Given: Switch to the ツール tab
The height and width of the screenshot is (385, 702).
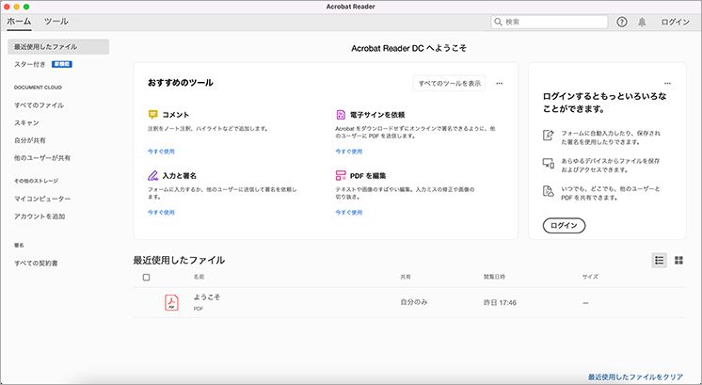Looking at the screenshot, I should pos(56,21).
